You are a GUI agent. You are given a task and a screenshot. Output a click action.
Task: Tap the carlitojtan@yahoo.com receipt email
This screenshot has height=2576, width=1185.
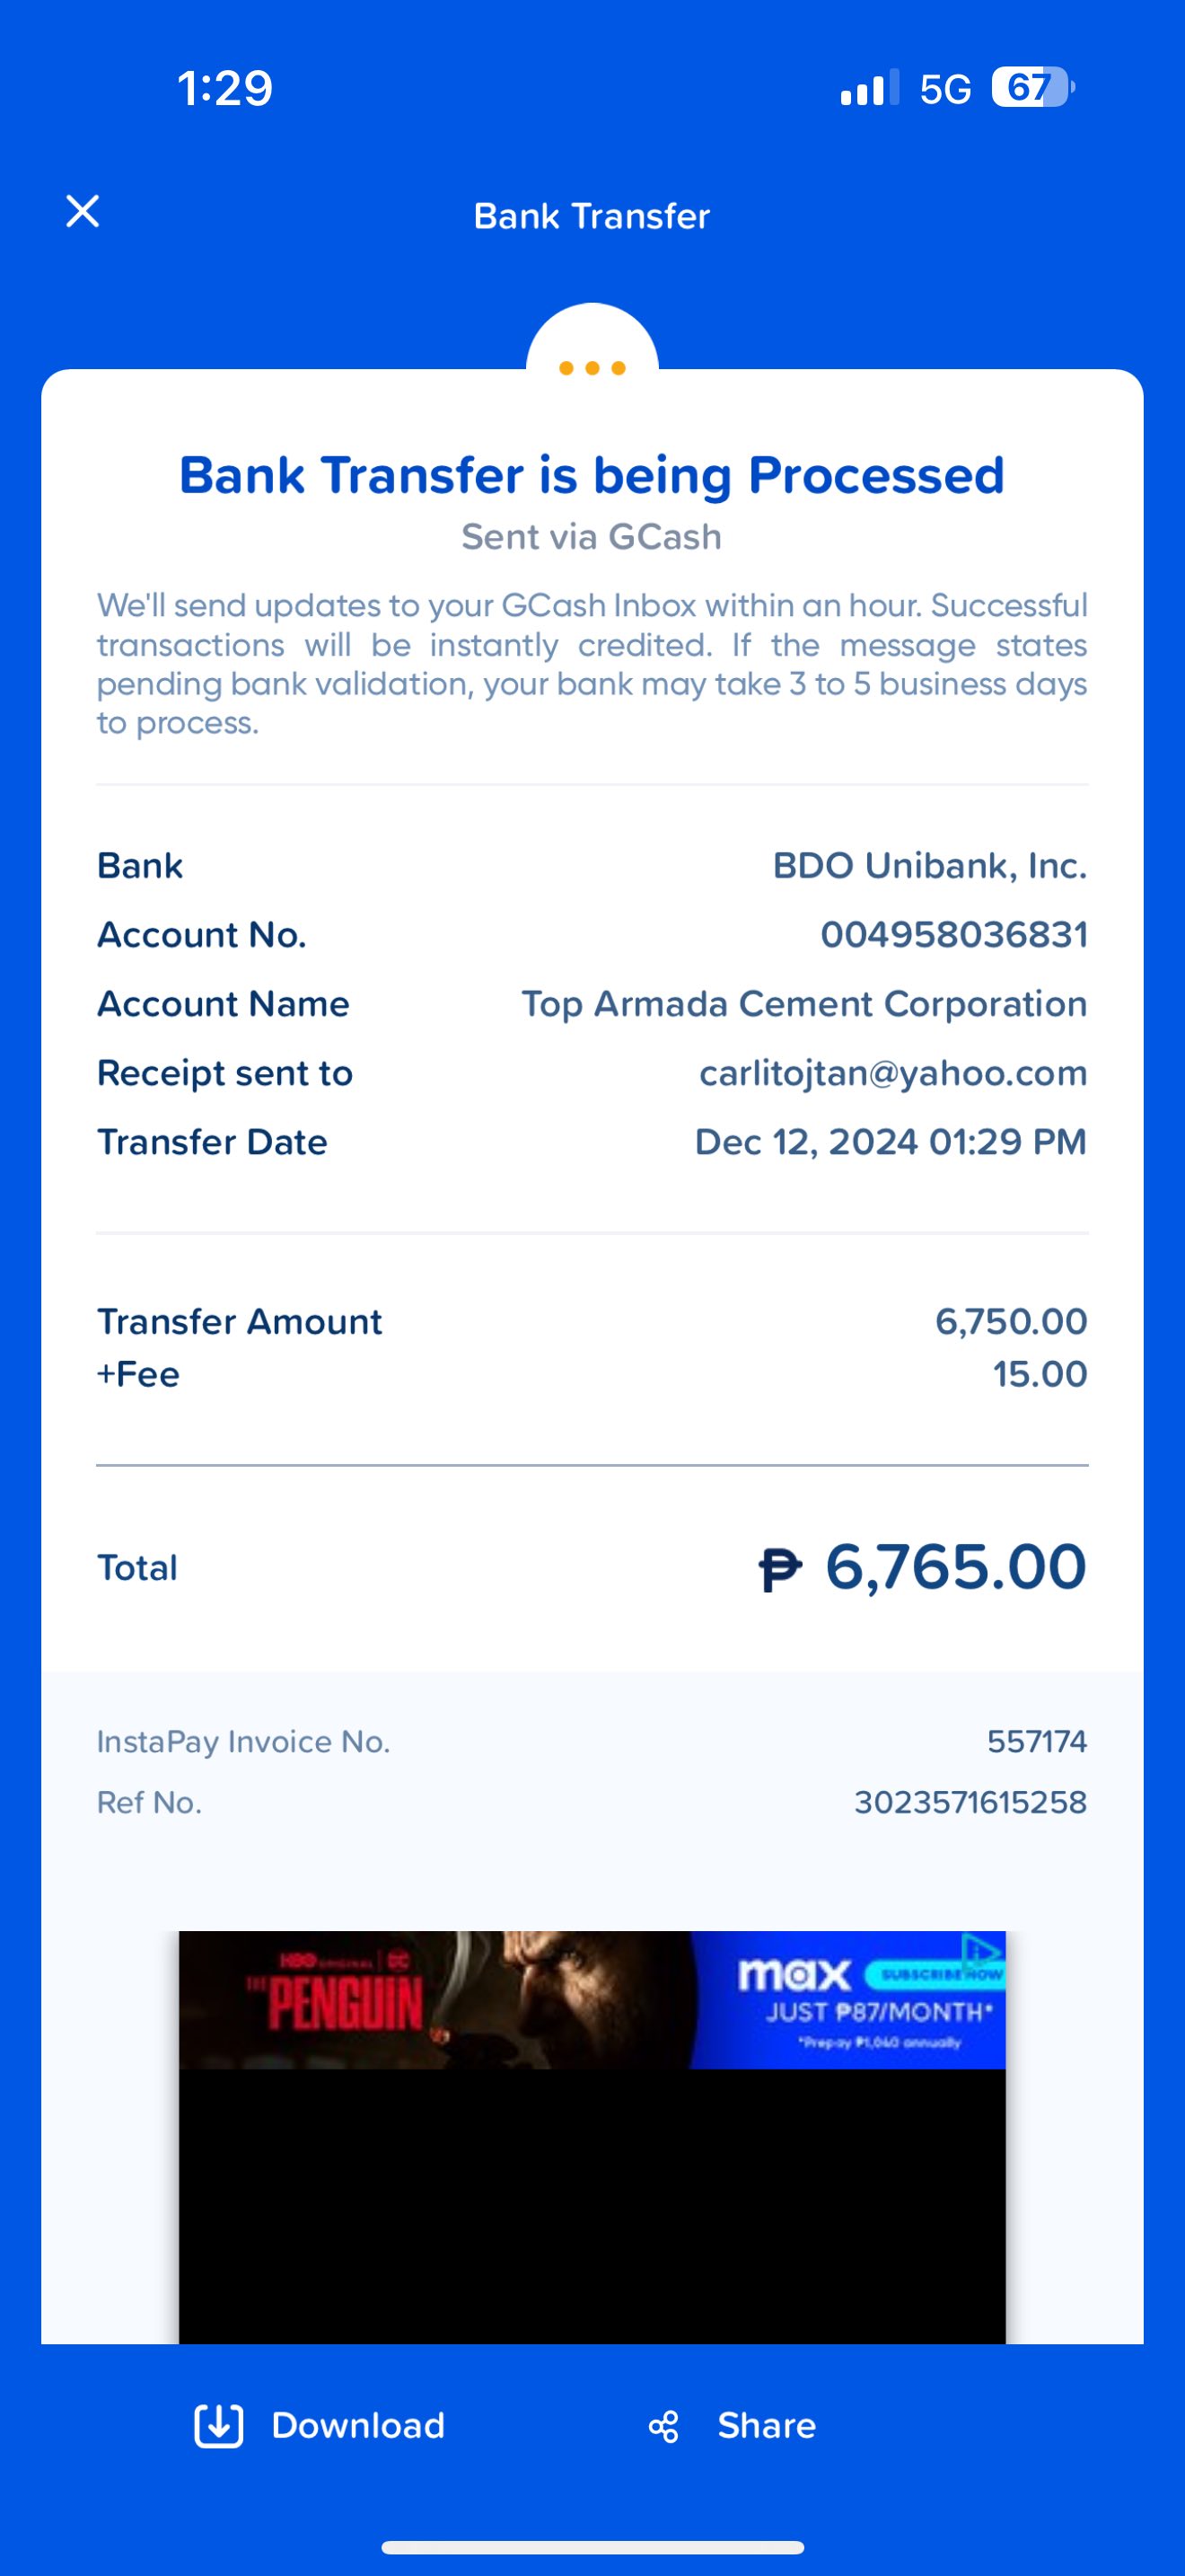892,1073
